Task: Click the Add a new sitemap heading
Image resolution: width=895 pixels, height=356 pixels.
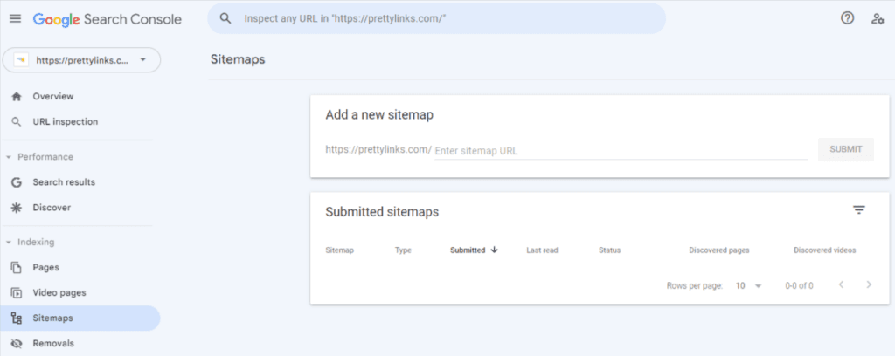Action: [x=379, y=115]
